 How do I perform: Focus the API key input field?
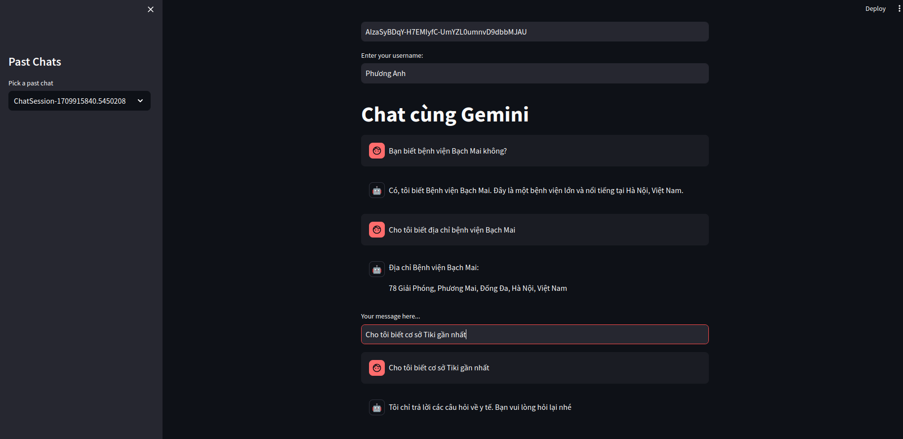[534, 32]
